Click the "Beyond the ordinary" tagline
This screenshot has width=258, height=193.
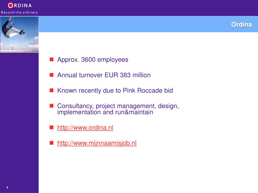[19, 13]
